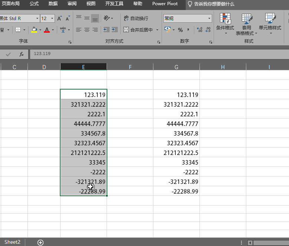Toggle 自动换行 wrap text
Viewport: 289px width, 246px height.
pyautogui.click(x=136, y=18)
